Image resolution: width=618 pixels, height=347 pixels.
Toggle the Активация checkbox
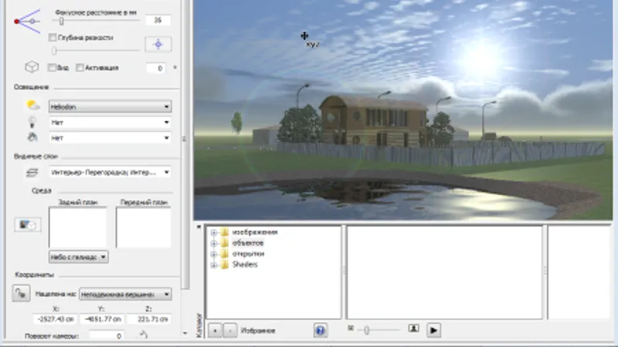click(x=80, y=68)
